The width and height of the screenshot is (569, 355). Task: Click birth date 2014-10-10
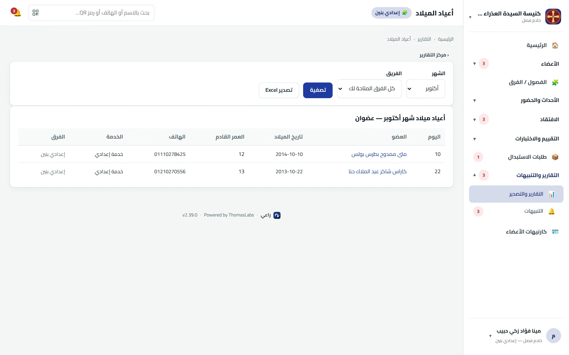(289, 154)
